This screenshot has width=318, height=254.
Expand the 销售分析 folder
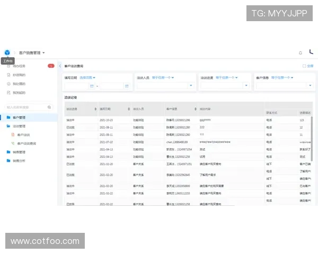coord(19,160)
